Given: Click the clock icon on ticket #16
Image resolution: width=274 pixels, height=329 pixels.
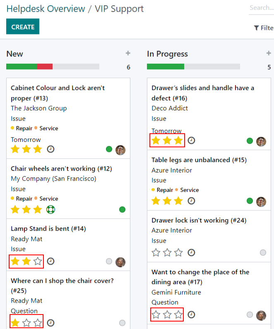Looking at the screenshot, I should 191,140.
